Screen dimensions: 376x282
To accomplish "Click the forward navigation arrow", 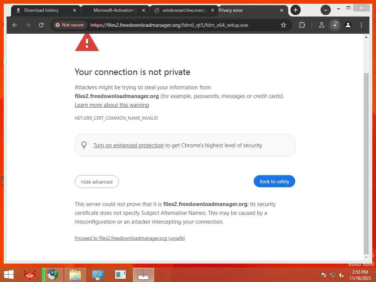I will (x=28, y=25).
